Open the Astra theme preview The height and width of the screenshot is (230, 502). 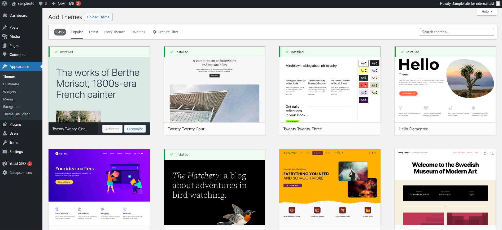click(99, 187)
